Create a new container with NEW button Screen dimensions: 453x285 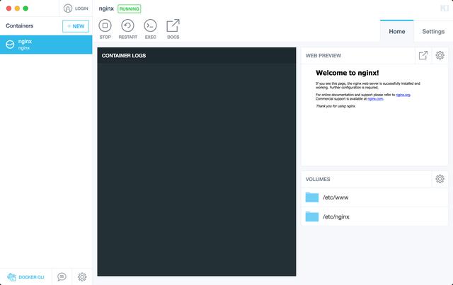tap(76, 26)
